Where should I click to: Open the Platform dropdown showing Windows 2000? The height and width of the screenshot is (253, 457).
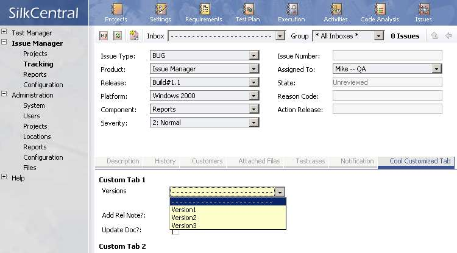(x=204, y=96)
